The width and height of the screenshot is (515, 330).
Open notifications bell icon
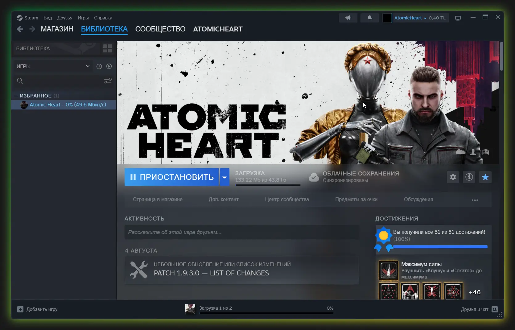point(369,18)
